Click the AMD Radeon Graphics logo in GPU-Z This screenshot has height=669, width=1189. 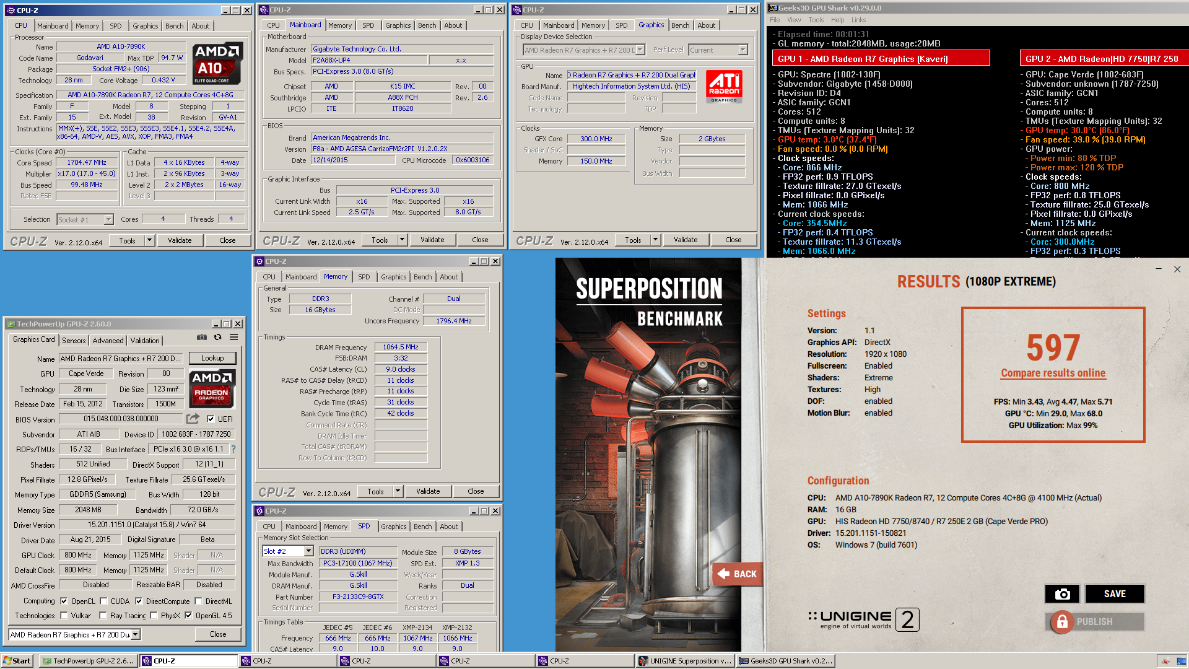[x=212, y=388]
